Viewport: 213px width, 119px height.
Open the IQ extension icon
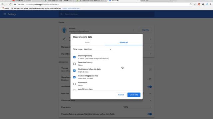207,4
